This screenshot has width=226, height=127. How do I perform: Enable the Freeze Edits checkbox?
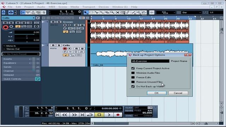coord(133,77)
